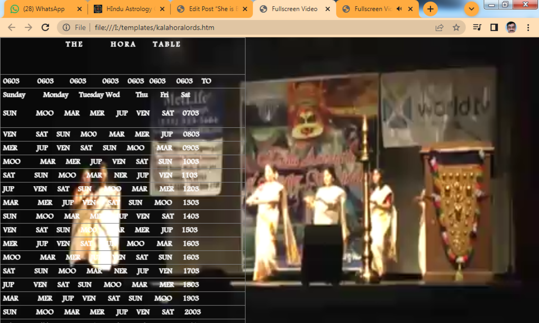539x323 pixels.
Task: Reload the current page
Action: (x=45, y=27)
